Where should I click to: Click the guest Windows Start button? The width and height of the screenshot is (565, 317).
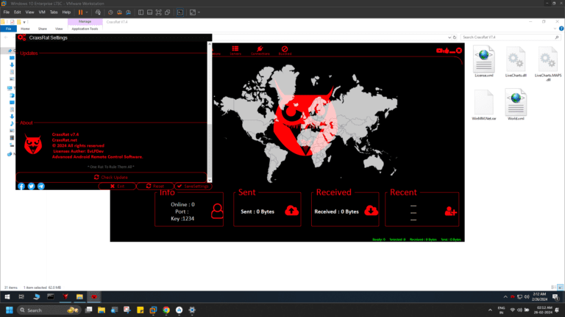7,296
